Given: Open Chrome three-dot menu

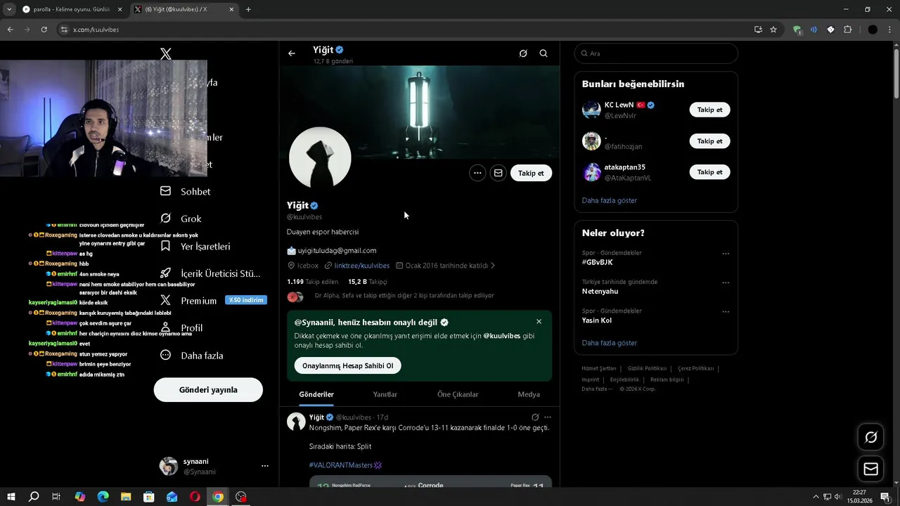Looking at the screenshot, I should click(889, 30).
